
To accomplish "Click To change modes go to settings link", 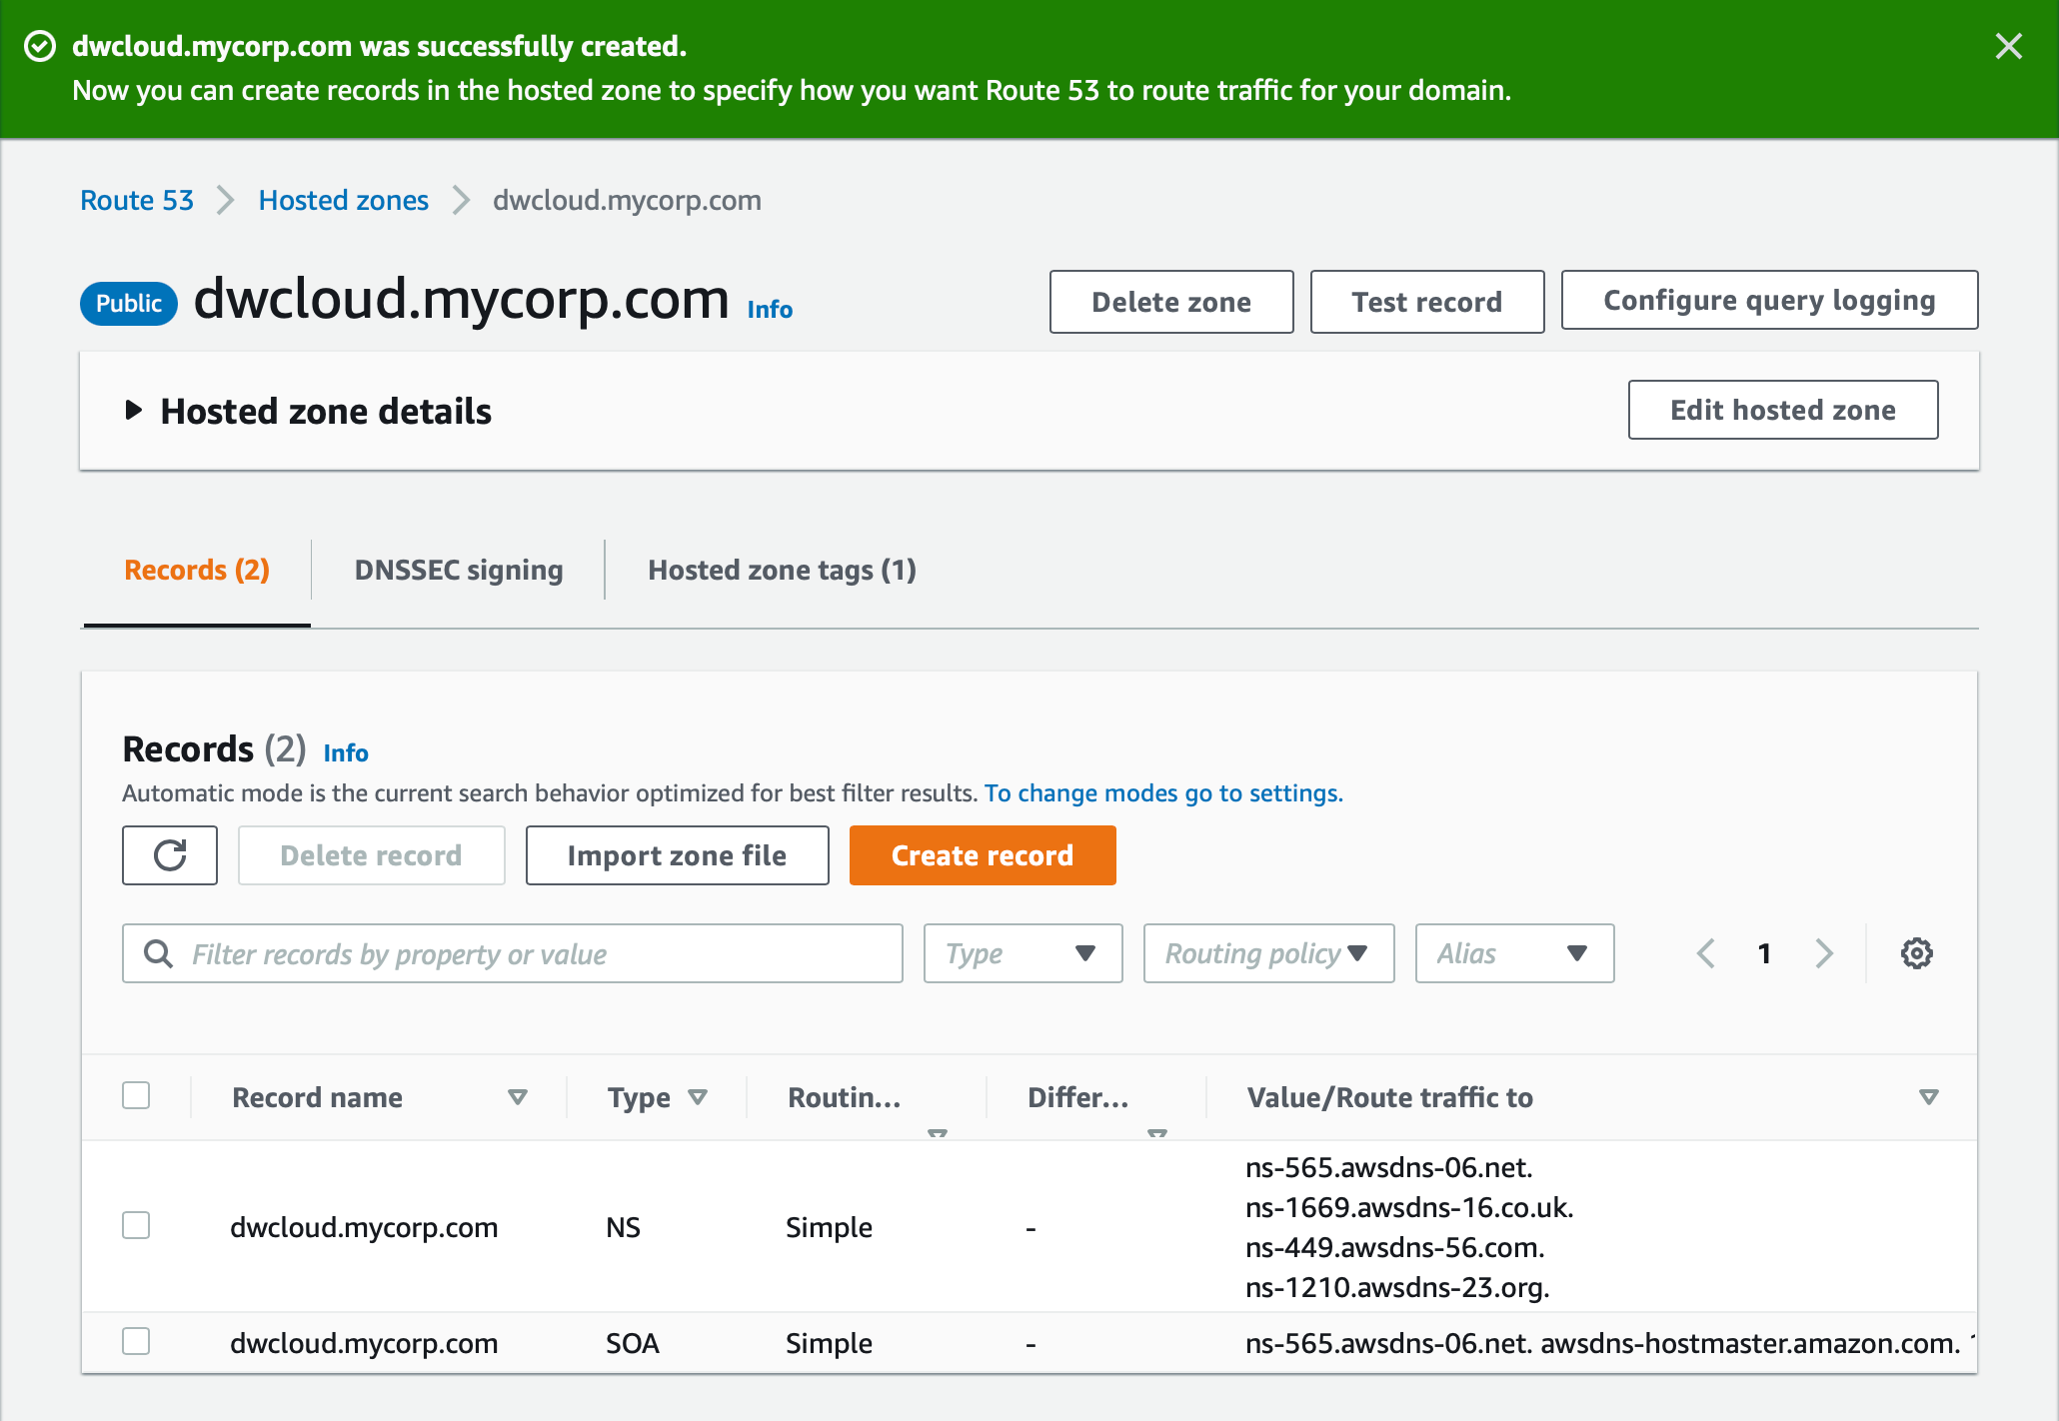I will pos(1163,793).
